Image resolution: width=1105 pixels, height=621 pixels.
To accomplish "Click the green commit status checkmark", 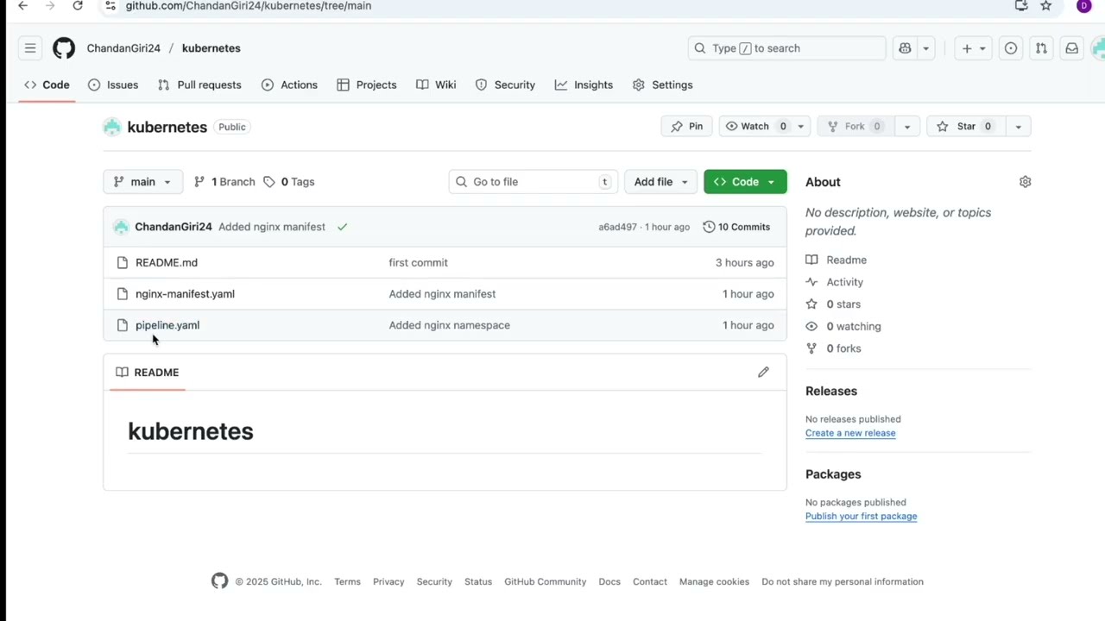I will (342, 227).
